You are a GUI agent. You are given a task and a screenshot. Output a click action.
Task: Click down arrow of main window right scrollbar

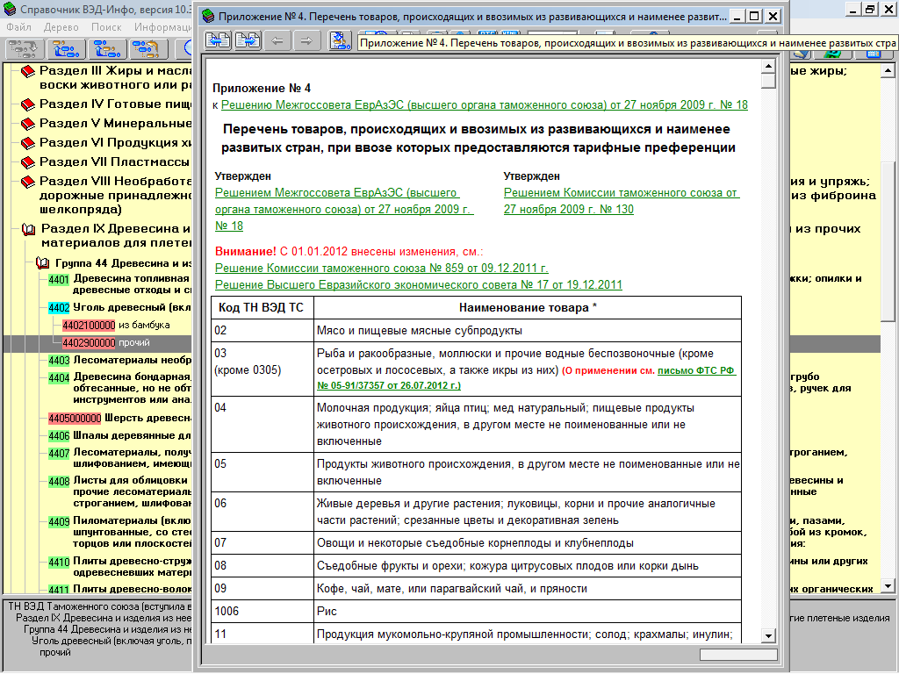888,586
